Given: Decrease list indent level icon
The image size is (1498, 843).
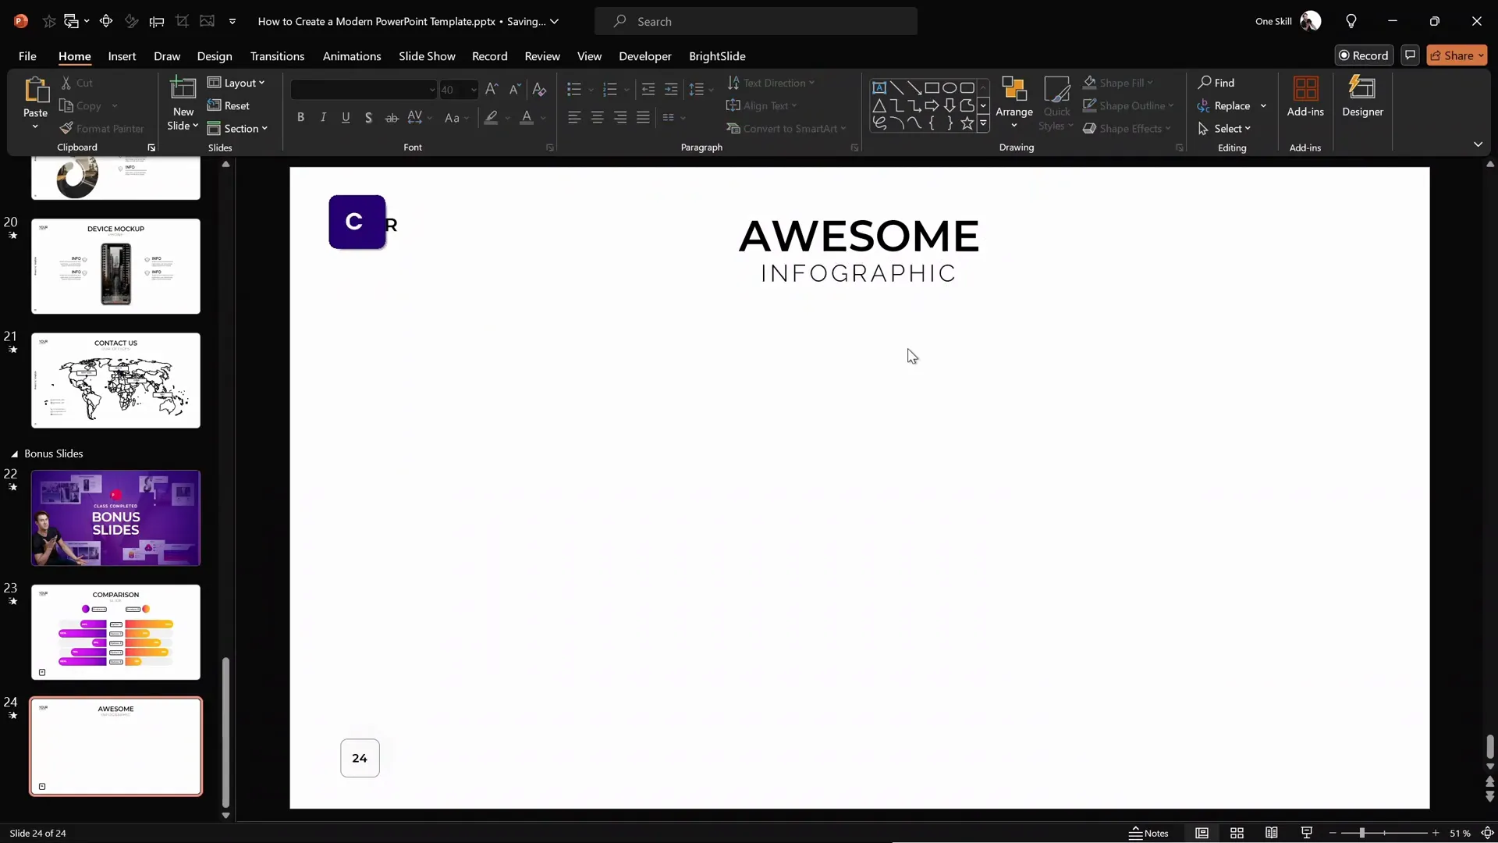Looking at the screenshot, I should [648, 90].
